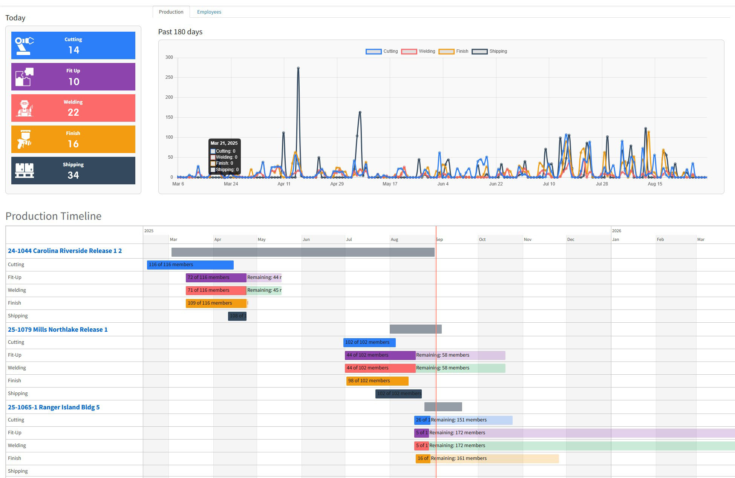Screen dimensions: 735x478
Task: Switch to the Employees tab
Action: coord(209,12)
